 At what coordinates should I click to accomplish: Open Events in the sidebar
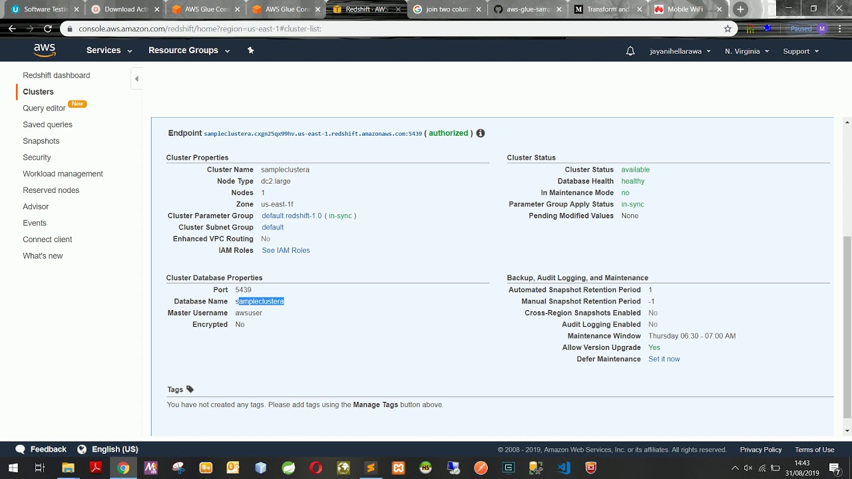click(x=35, y=223)
